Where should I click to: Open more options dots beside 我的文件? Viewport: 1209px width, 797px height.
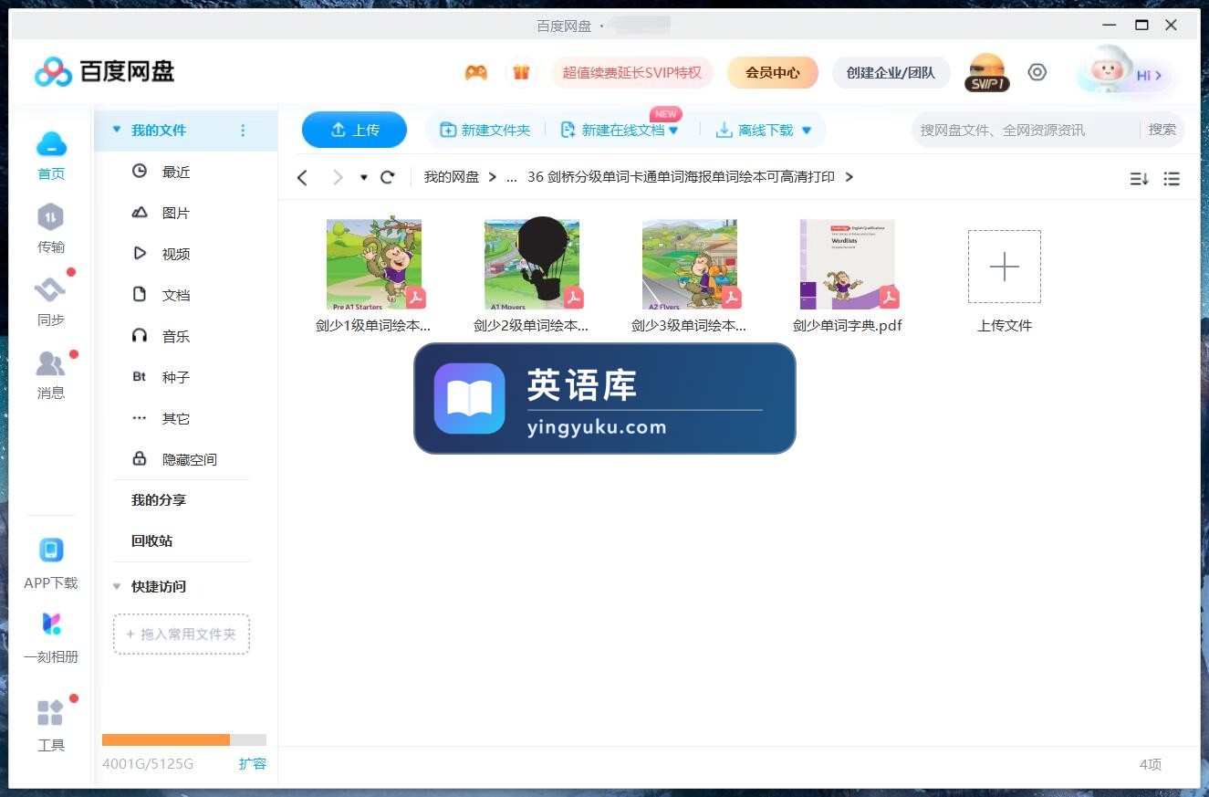(243, 131)
